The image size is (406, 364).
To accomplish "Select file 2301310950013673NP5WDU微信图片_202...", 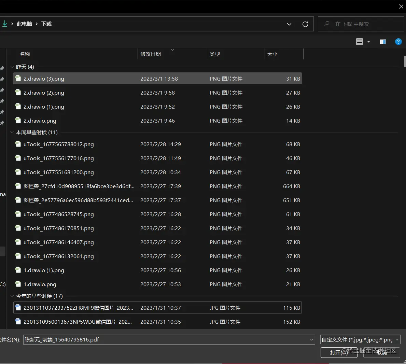I will (x=157, y=322).
